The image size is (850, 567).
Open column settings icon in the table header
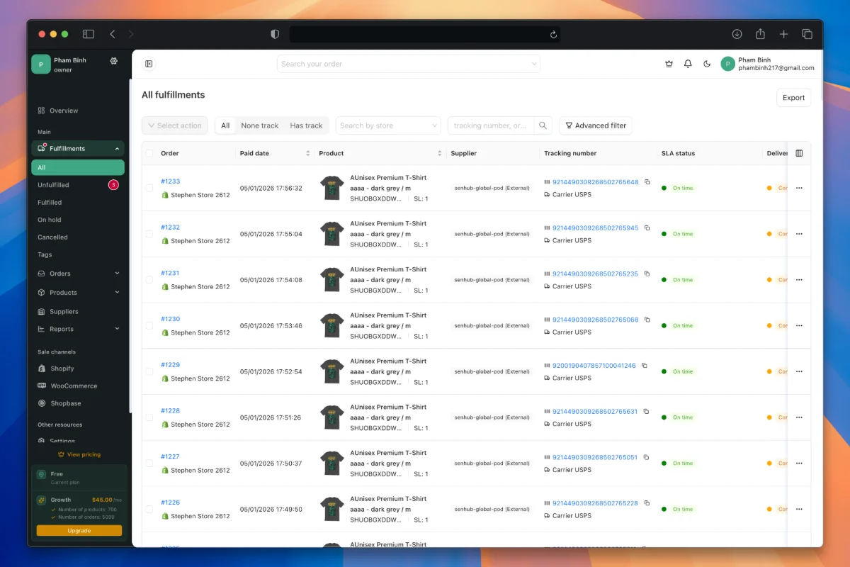799,152
